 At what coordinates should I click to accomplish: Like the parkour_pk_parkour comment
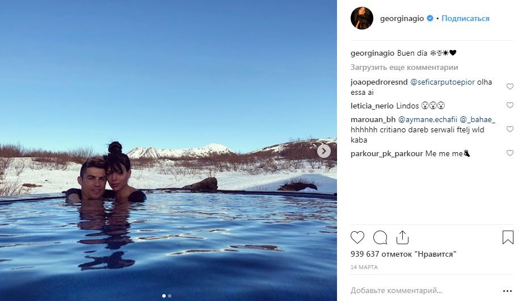coord(509,153)
